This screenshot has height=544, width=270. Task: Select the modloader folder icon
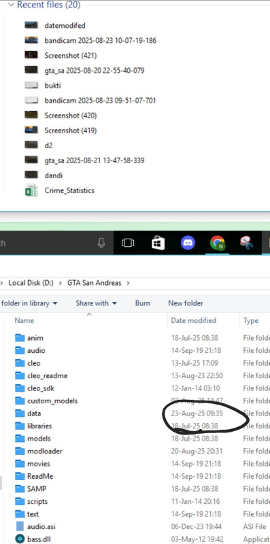tap(20, 451)
